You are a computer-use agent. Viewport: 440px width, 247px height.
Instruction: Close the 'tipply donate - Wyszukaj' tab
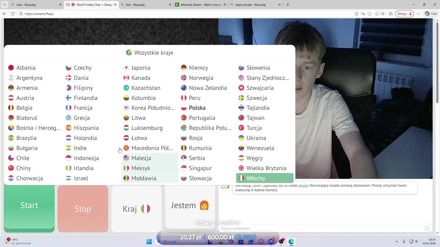pyautogui.click(x=280, y=5)
